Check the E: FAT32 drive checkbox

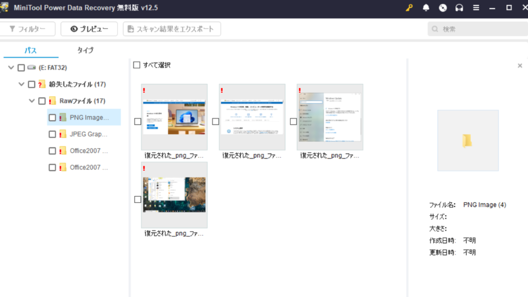(x=21, y=68)
